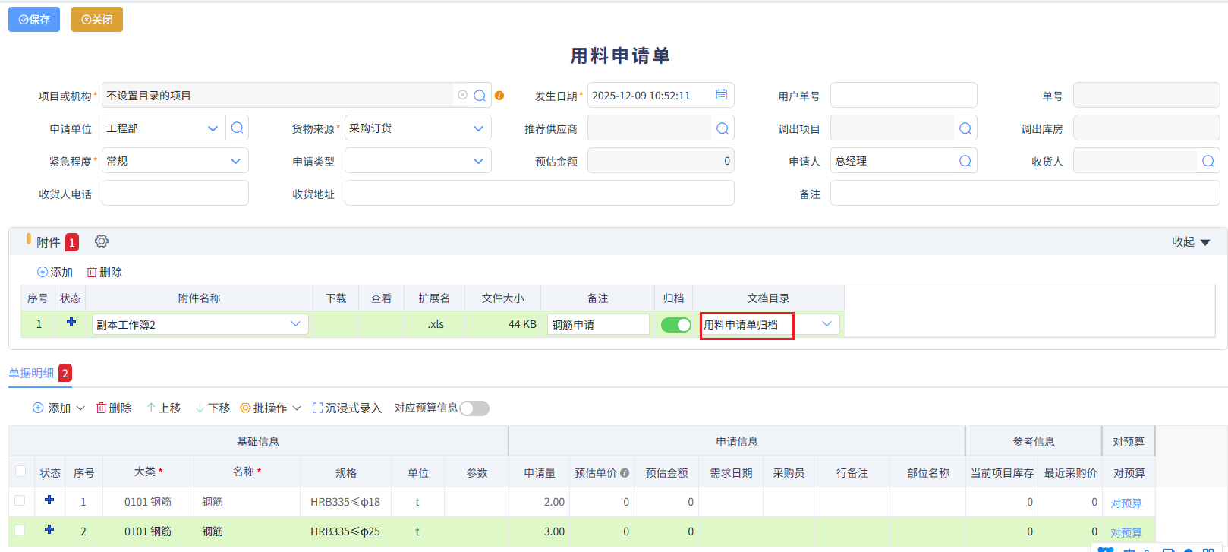
Task: Click the 收货地址 input field
Action: point(539,194)
